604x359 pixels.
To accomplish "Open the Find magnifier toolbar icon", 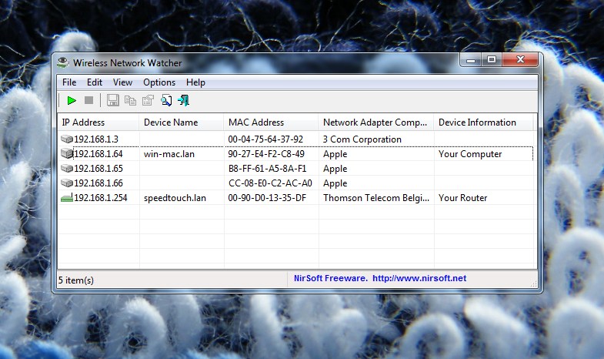I will coord(166,100).
